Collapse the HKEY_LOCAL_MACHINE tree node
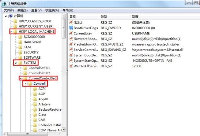 click(11, 32)
